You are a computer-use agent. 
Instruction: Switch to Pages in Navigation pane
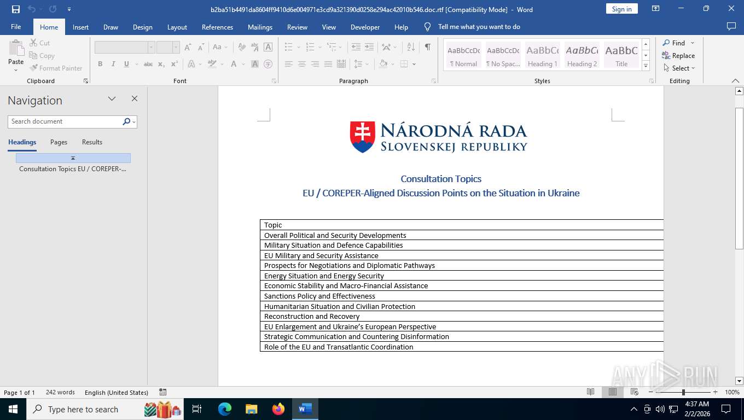[x=59, y=142]
